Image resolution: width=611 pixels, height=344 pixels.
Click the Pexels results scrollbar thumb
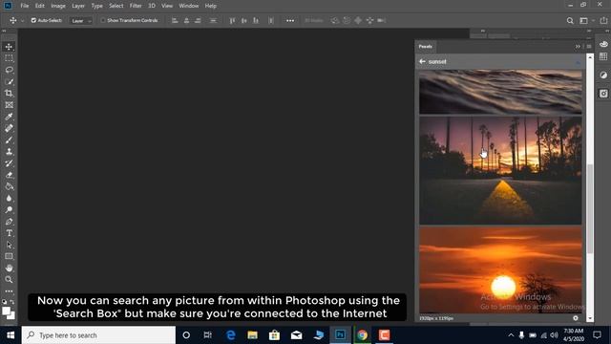click(x=590, y=208)
